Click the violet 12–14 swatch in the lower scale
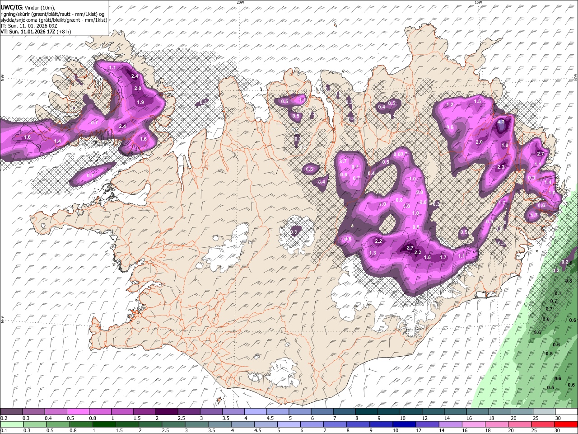578x434 pixels. (428, 425)
